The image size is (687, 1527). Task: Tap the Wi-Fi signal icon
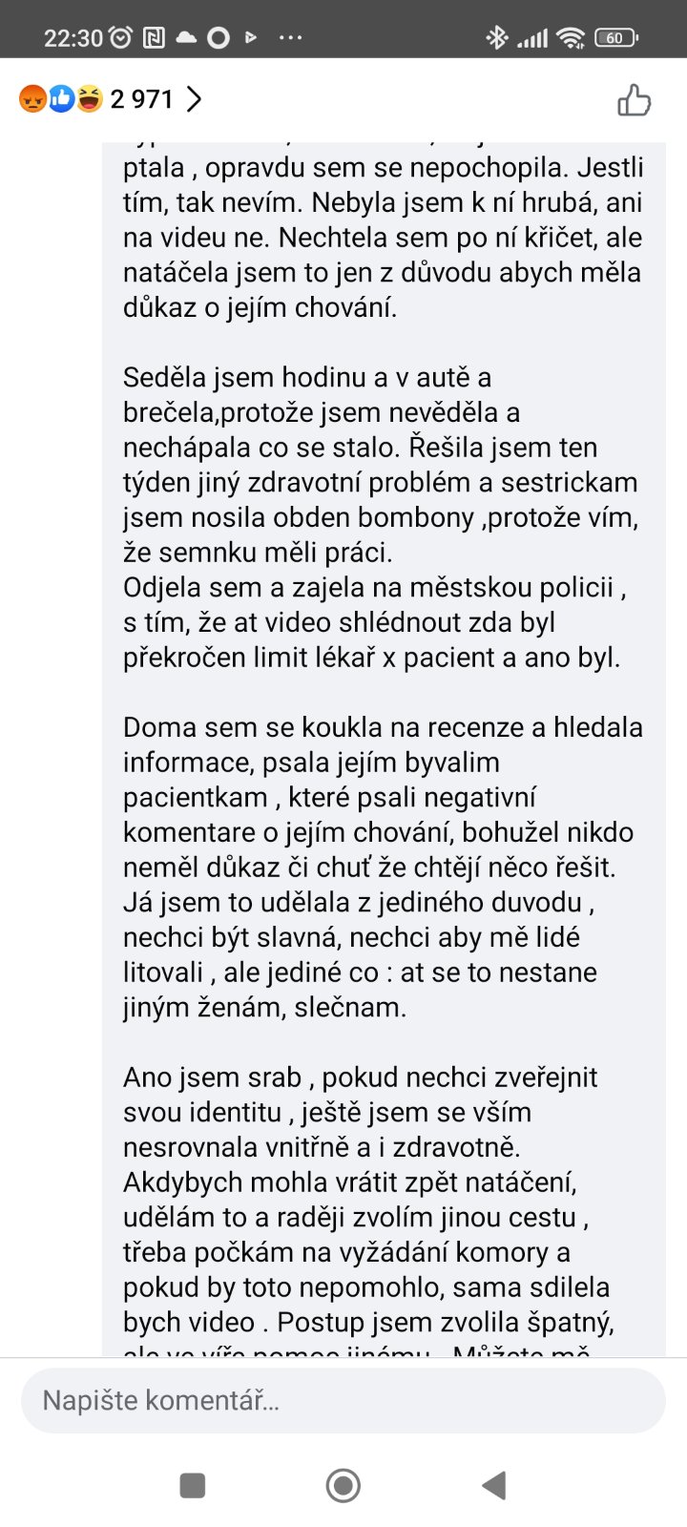pos(571,38)
